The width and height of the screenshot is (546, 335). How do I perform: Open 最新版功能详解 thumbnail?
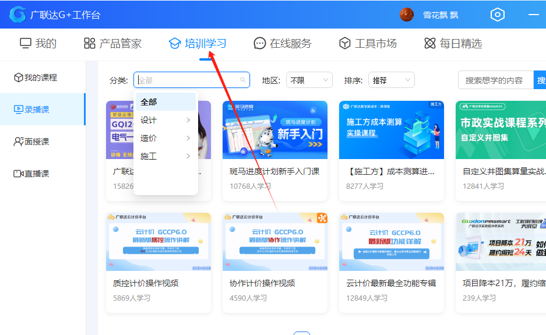392,242
